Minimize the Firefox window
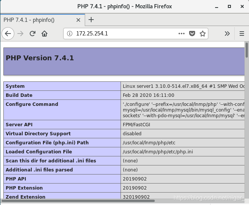Screen dimensions: 249x205 [x=217, y=7]
